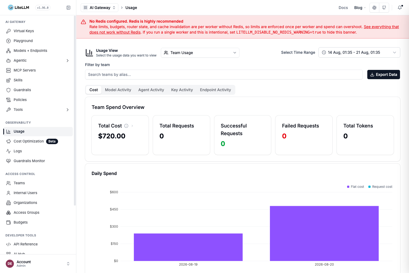
Task: Open the Docs link
Action: 343,8
